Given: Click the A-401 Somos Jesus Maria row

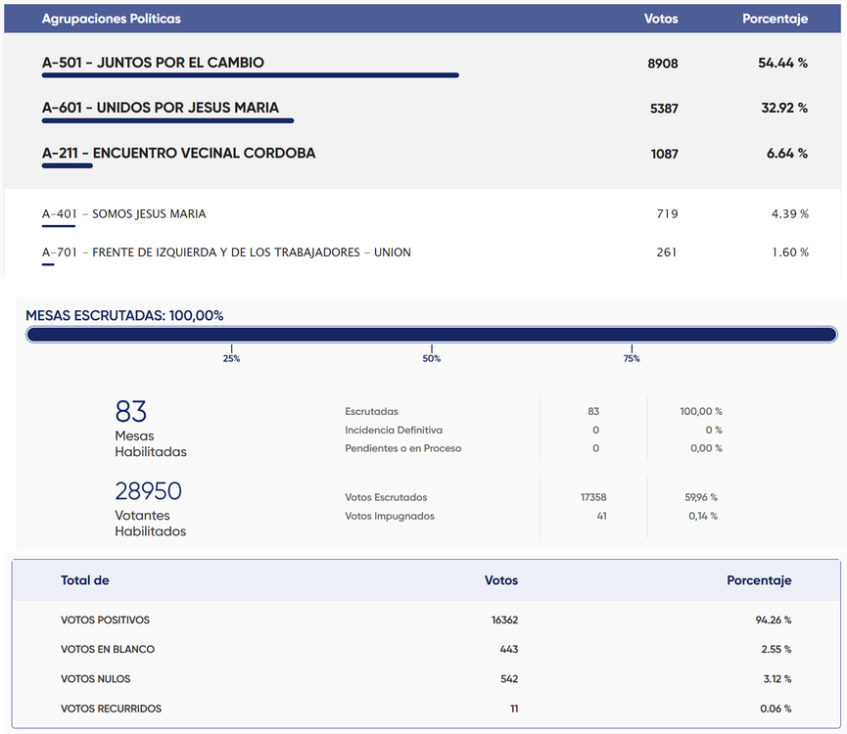Looking at the screenshot, I should [124, 213].
